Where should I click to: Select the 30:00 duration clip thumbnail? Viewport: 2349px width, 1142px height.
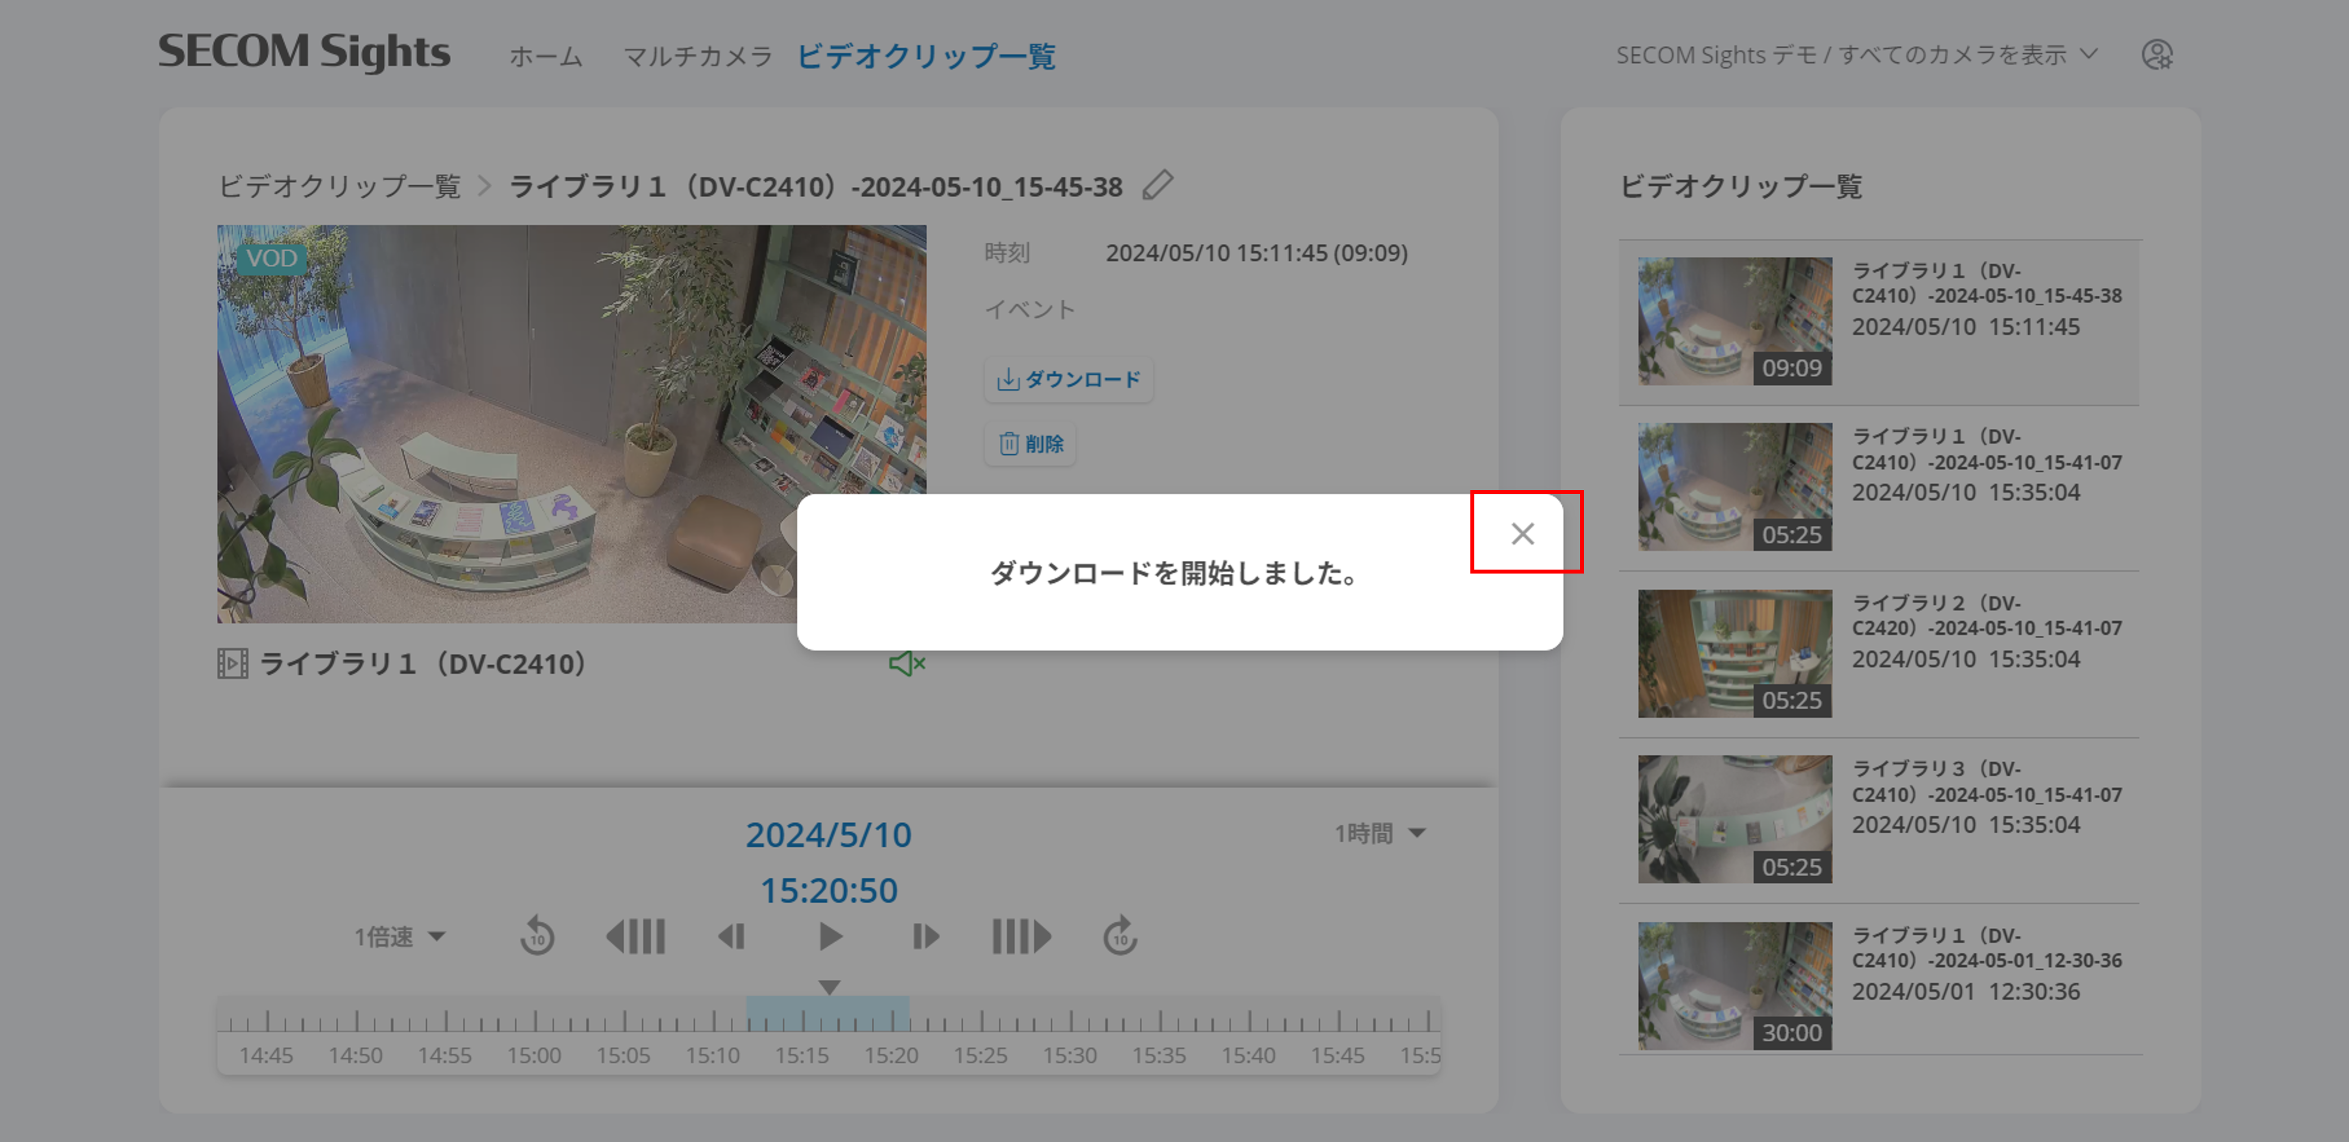[1735, 986]
